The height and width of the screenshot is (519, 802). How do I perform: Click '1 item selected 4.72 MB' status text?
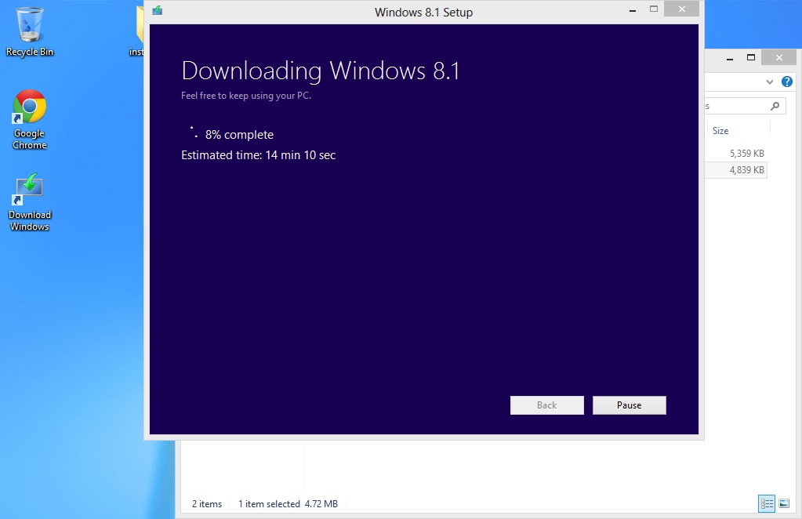click(x=288, y=503)
